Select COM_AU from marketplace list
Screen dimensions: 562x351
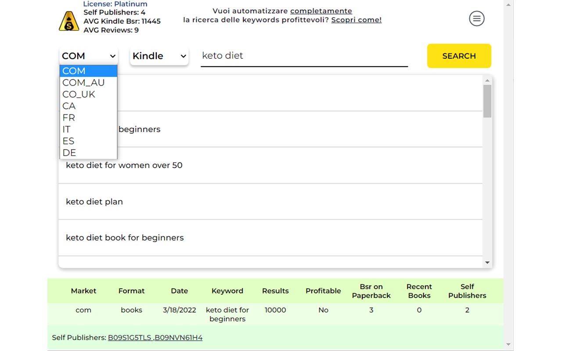(x=83, y=82)
